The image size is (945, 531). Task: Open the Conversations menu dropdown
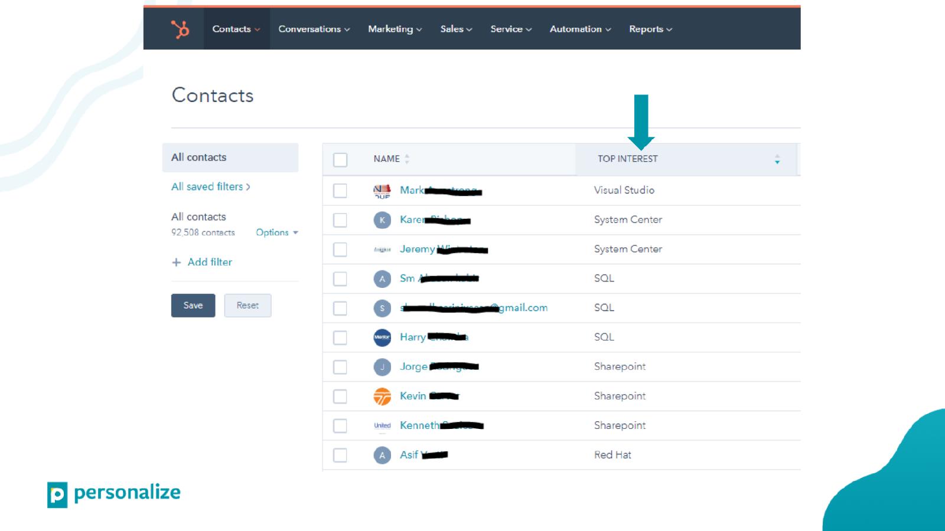click(314, 29)
